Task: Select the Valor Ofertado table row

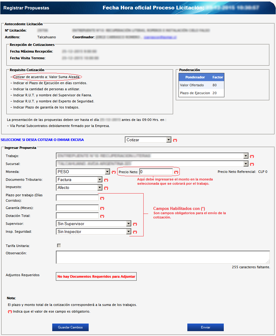Action: point(202,85)
